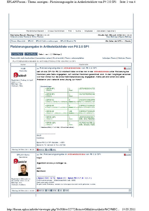The width and height of the screenshot is (149, 211).
Task: Show Aktive Themen
Action: [38, 37]
